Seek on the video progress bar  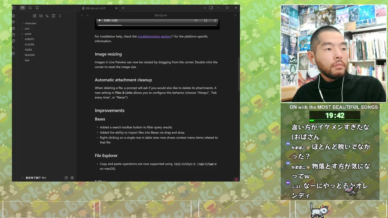coord(157,25)
